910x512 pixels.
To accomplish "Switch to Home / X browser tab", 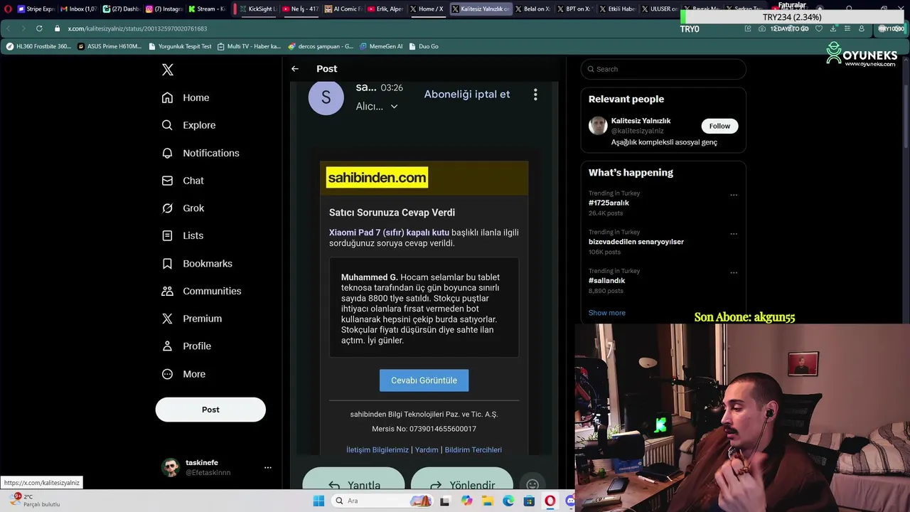I will click(x=427, y=9).
